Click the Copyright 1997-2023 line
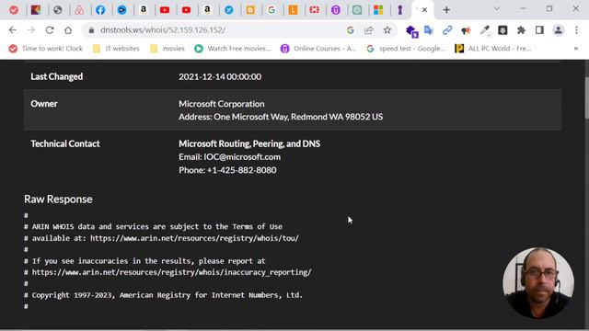Viewport: 589px width, 331px height. (x=164, y=295)
